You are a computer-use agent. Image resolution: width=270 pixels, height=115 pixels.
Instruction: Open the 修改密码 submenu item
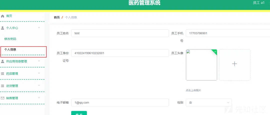click(10, 39)
